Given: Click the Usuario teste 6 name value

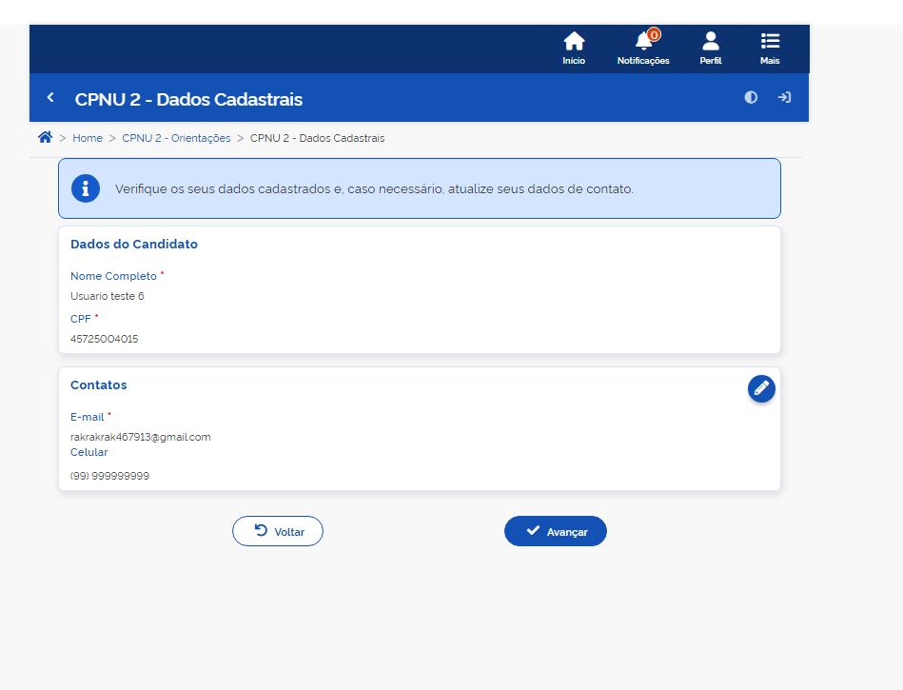Looking at the screenshot, I should [108, 296].
